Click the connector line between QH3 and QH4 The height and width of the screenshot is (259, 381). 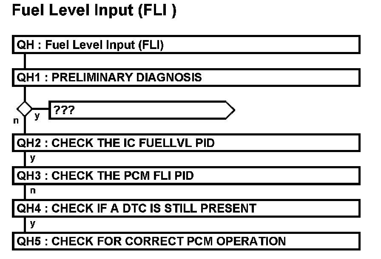click(25, 192)
